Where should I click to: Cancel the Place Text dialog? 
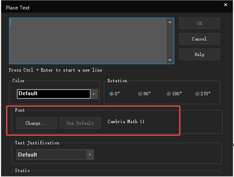click(x=200, y=39)
